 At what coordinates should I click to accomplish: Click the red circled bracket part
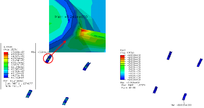click(x=48, y=58)
